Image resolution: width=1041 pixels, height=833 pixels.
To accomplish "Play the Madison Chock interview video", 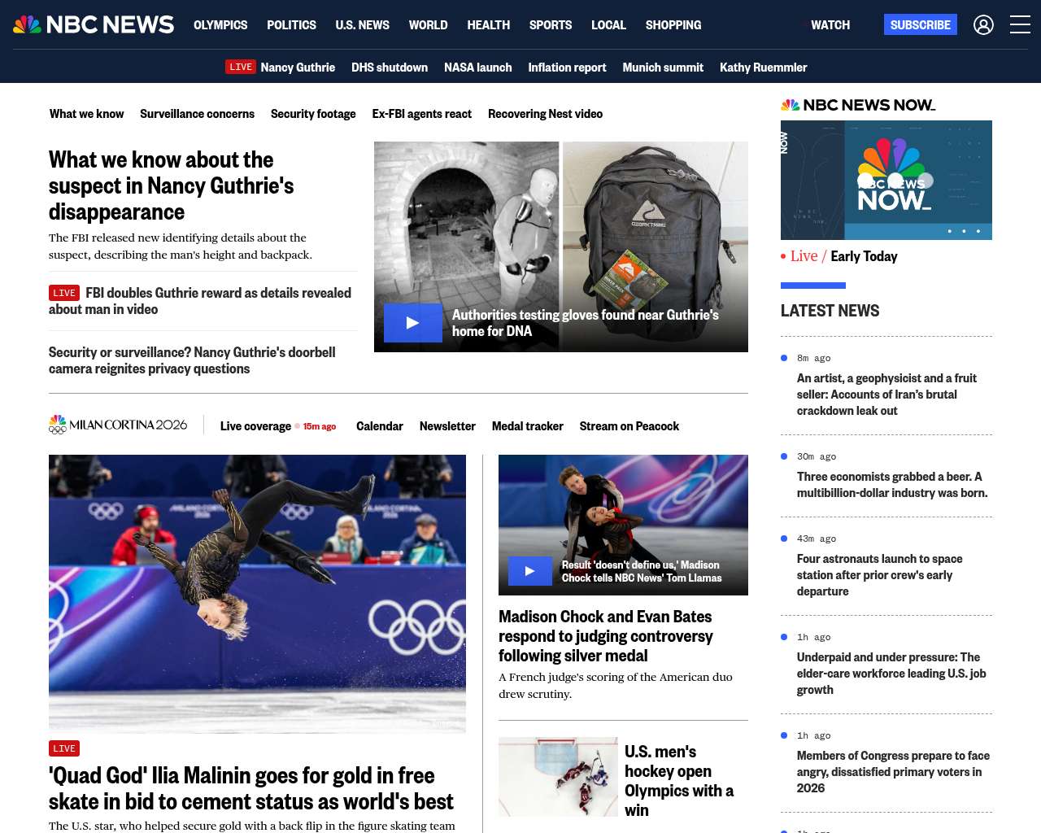I will pos(530,571).
